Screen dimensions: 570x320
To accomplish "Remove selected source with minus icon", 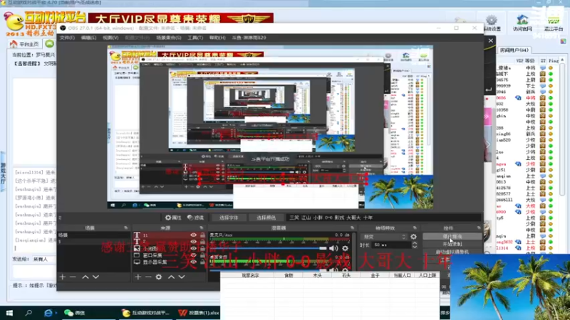I will (x=148, y=277).
